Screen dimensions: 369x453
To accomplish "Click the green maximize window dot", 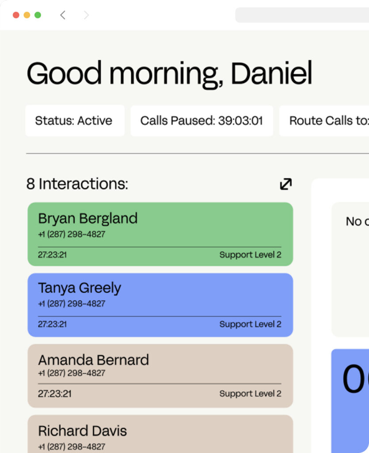I will pyautogui.click(x=38, y=15).
